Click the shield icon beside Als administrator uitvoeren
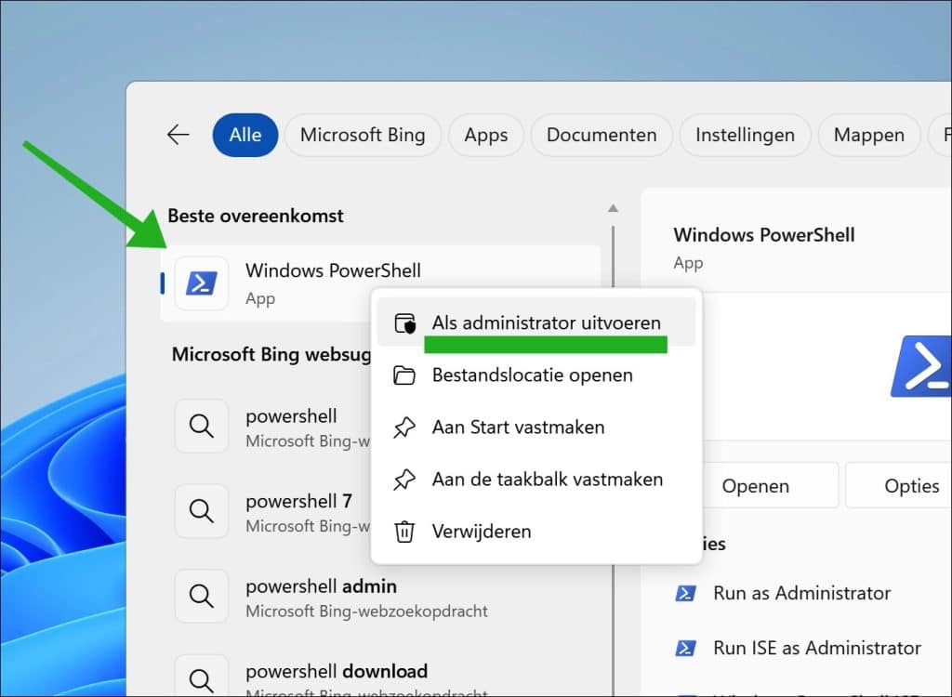Screen dimensions: 952x697 tap(405, 323)
